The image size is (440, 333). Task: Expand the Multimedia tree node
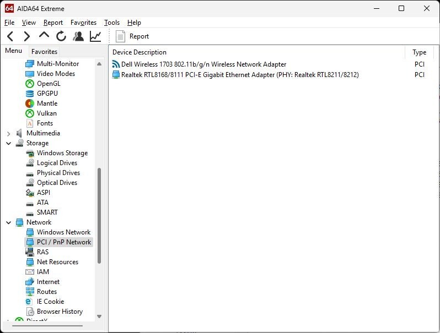9,134
